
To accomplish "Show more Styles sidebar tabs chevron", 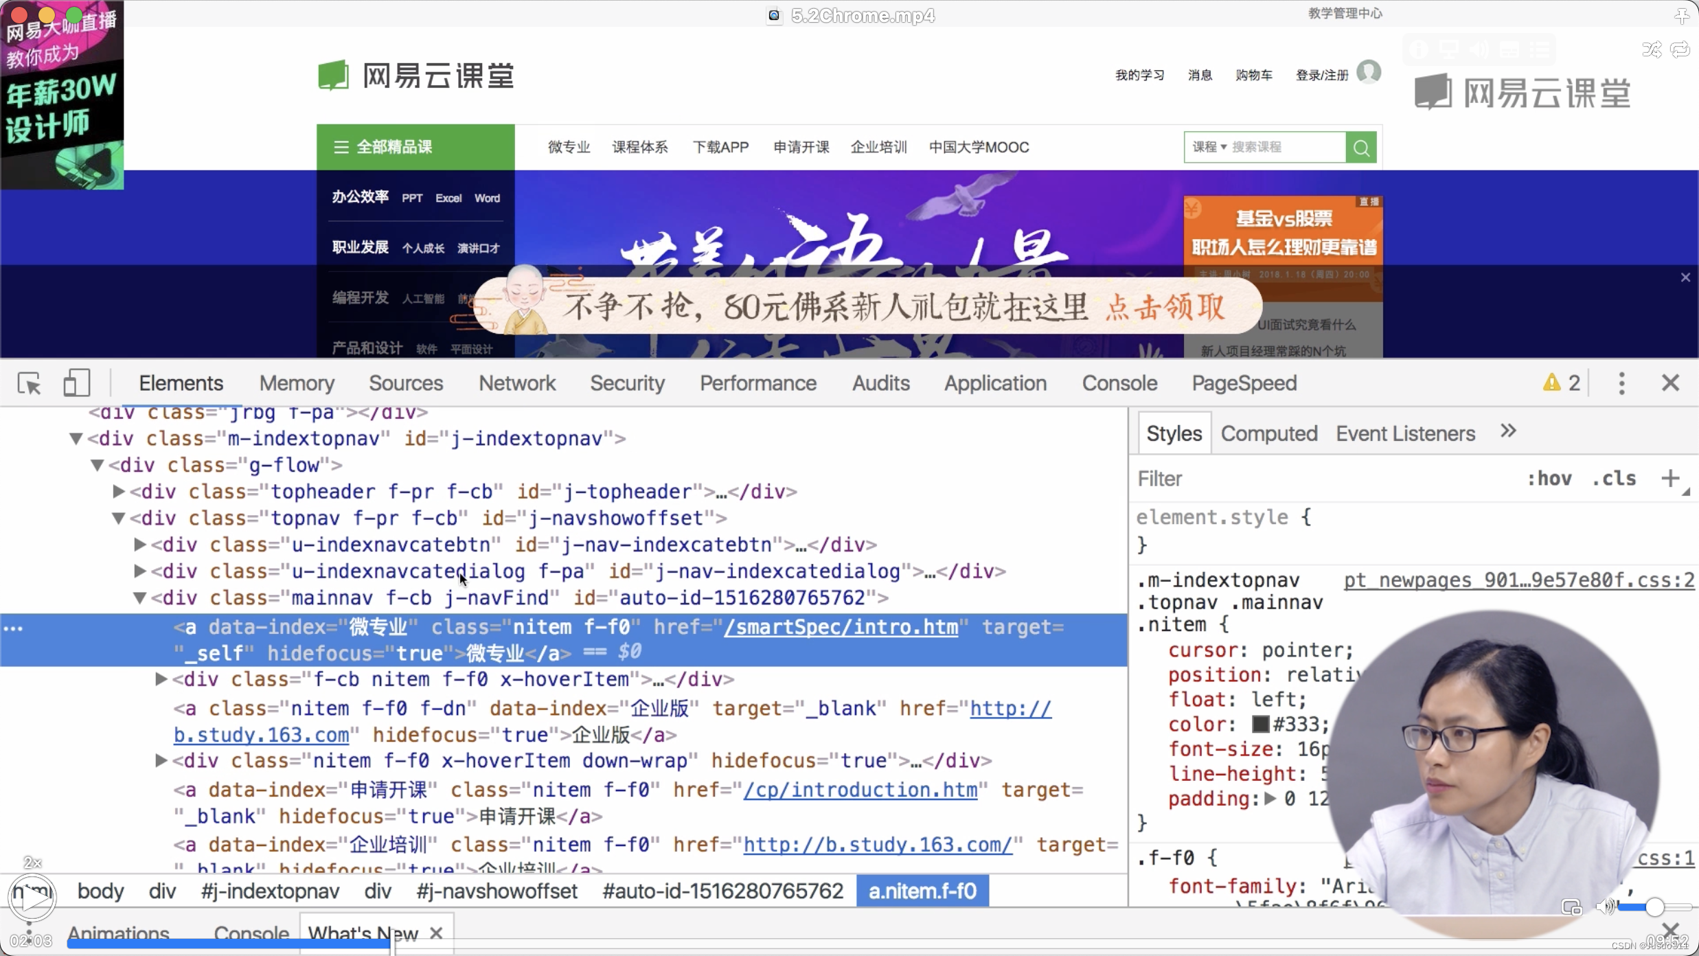I will 1508,431.
